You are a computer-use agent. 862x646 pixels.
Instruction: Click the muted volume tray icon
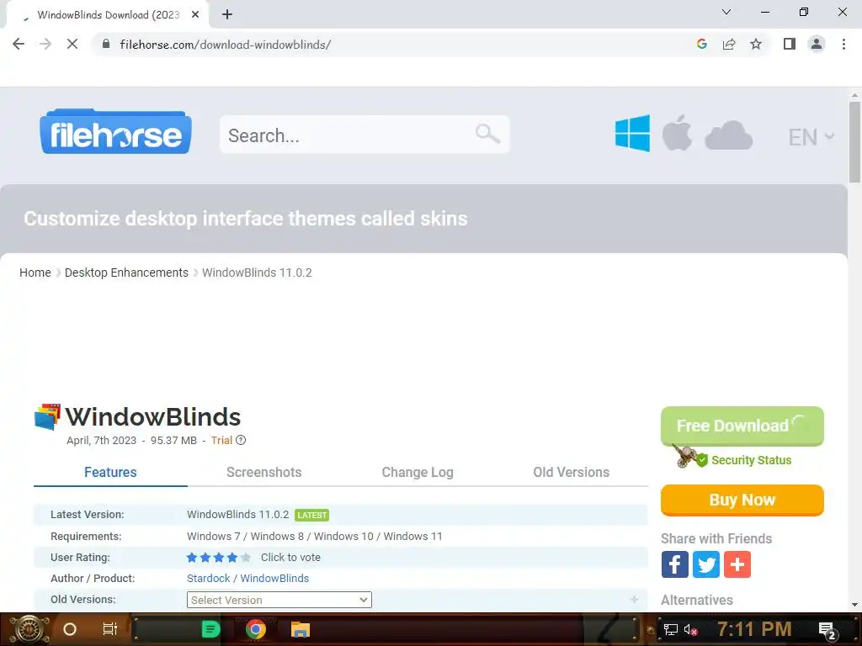(690, 629)
